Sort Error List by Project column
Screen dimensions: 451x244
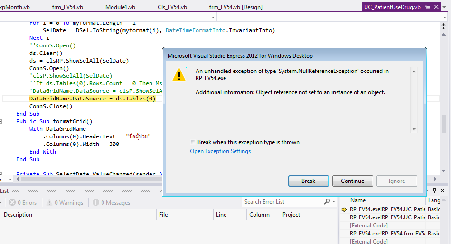308,215
